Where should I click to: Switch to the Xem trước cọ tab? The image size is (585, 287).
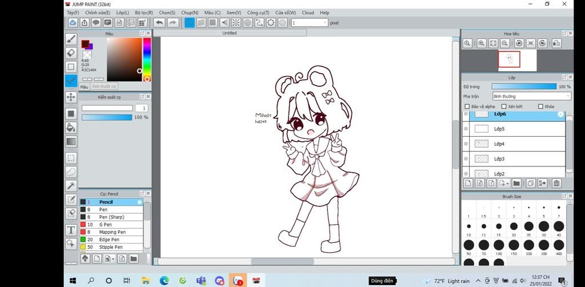pos(104,86)
